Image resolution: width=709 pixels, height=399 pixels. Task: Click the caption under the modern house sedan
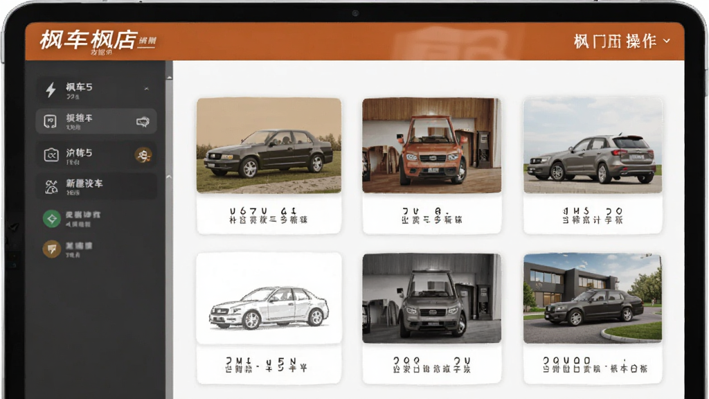pyautogui.click(x=595, y=364)
